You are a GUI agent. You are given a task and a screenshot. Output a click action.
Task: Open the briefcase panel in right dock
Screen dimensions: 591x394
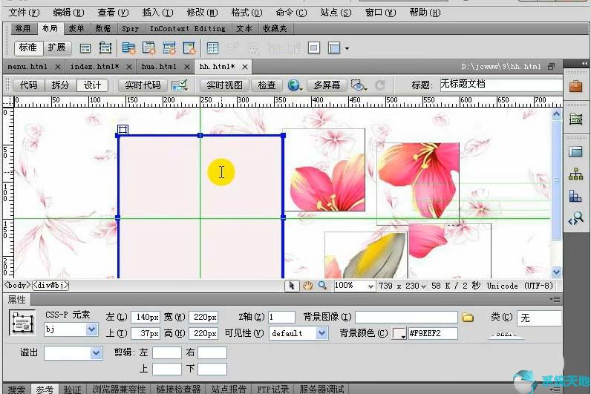coord(575,86)
